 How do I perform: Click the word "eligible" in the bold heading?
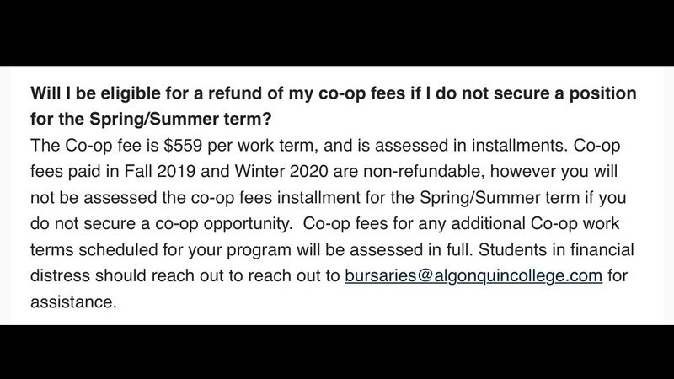point(131,93)
